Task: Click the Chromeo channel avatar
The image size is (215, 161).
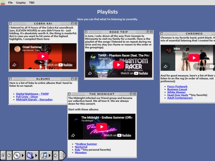Action: point(168,50)
